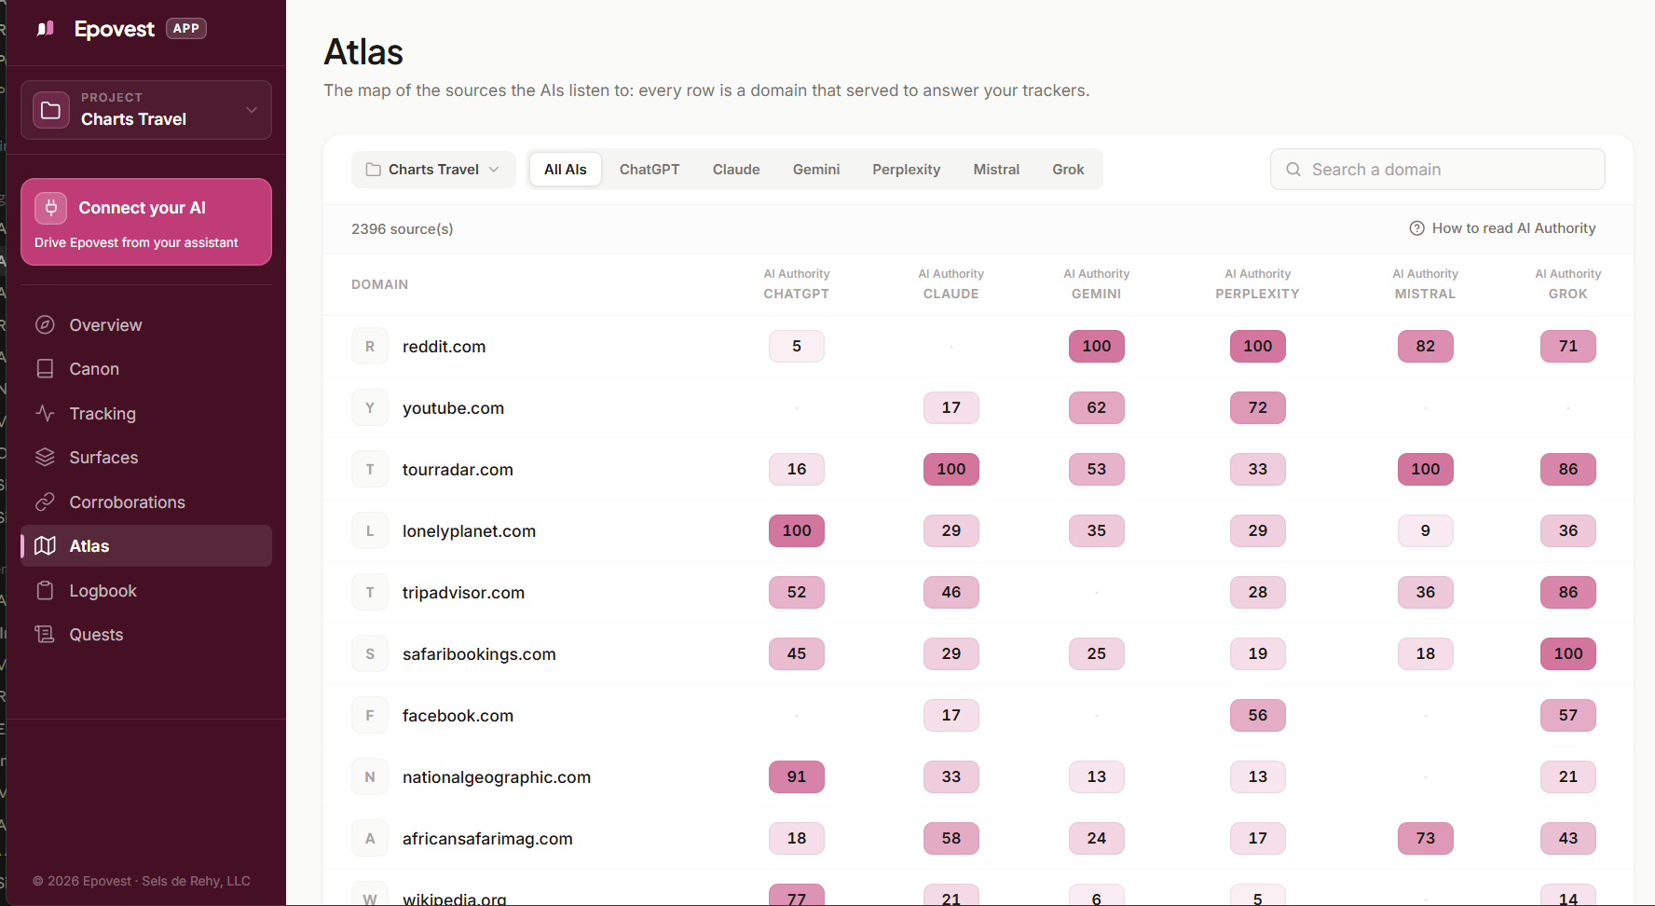Expand the project selector chevron in sidebar

252,110
